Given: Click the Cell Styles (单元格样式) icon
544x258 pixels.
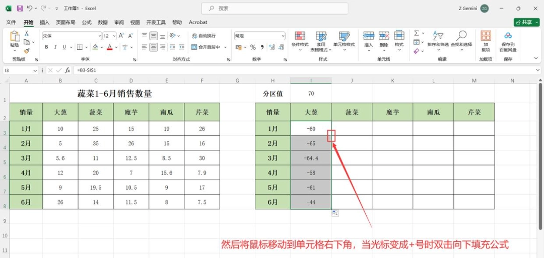Looking at the screenshot, I should (344, 36).
